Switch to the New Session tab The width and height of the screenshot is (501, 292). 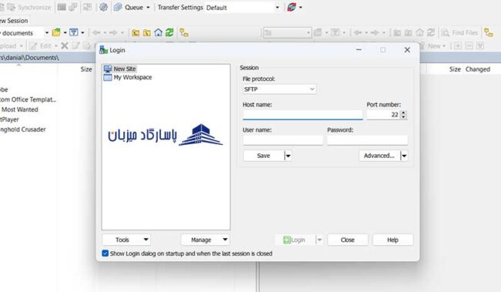click(14, 21)
